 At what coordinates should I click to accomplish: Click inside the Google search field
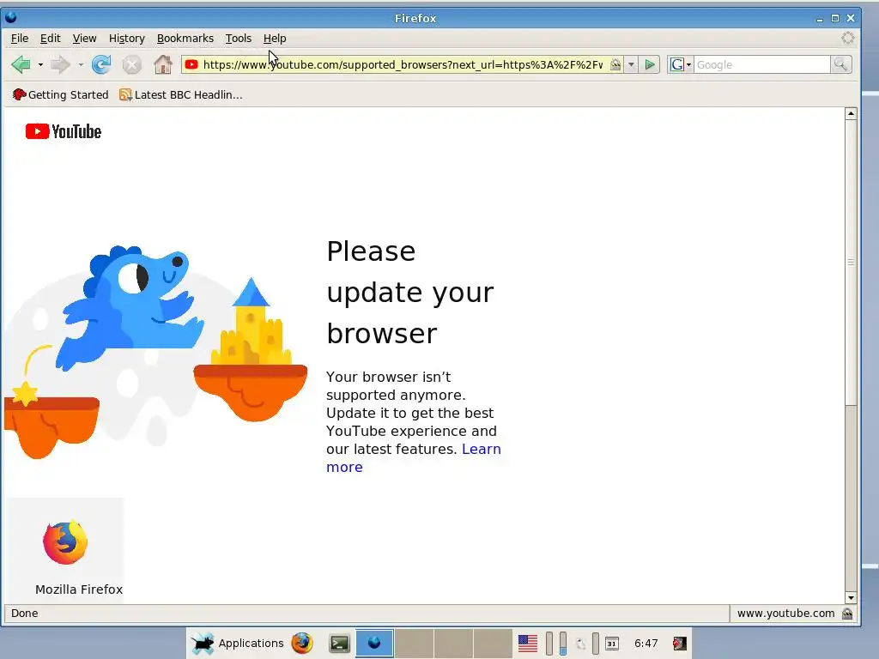(x=761, y=64)
